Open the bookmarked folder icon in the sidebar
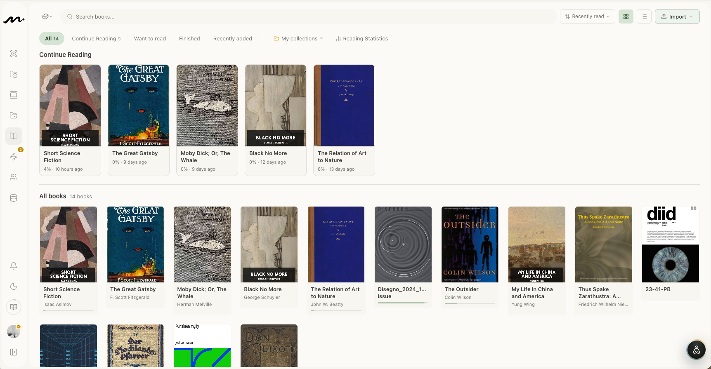This screenshot has width=711, height=369. (x=14, y=115)
